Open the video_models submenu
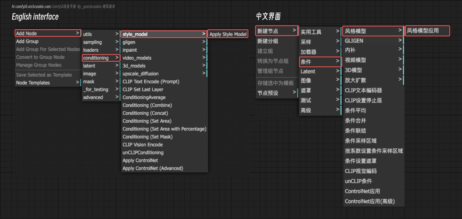 (164, 58)
